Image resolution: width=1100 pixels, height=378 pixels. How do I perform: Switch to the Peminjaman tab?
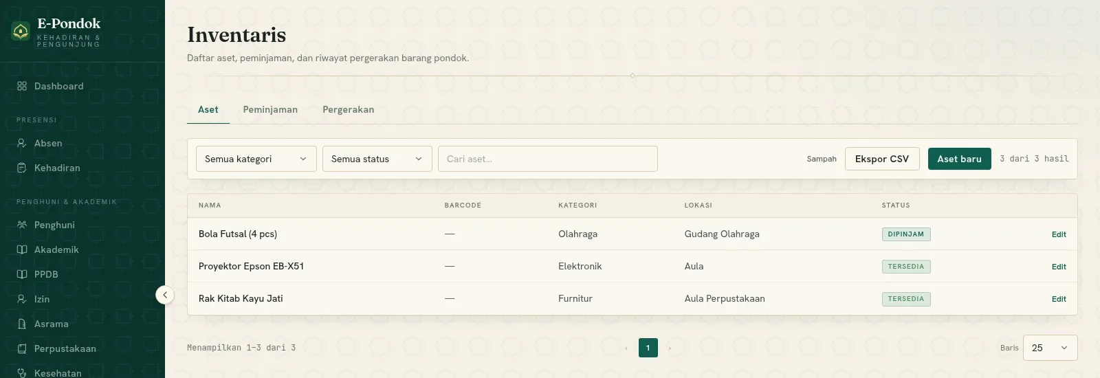click(270, 110)
